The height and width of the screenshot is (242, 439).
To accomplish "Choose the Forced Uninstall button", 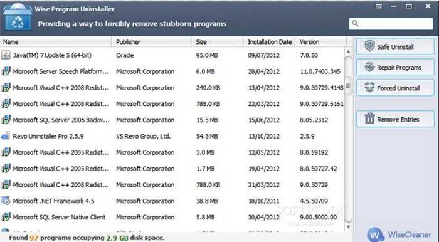I will pyautogui.click(x=395, y=88).
